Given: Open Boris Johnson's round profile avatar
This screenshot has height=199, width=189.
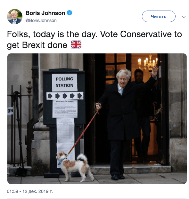Looking at the screenshot, I should pos(15,17).
